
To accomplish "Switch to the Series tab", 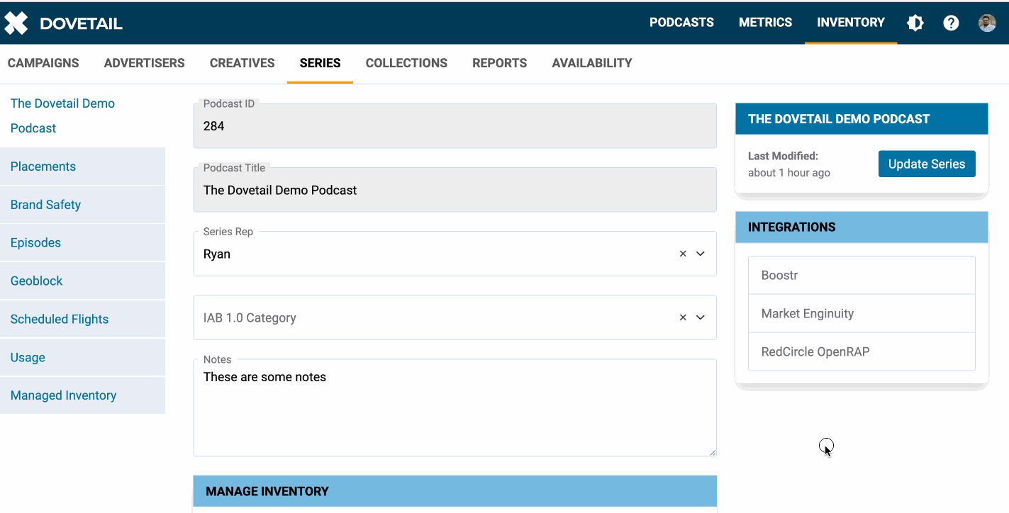I will [x=320, y=63].
